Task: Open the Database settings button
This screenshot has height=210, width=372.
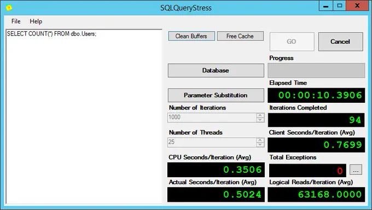Action: coord(216,70)
